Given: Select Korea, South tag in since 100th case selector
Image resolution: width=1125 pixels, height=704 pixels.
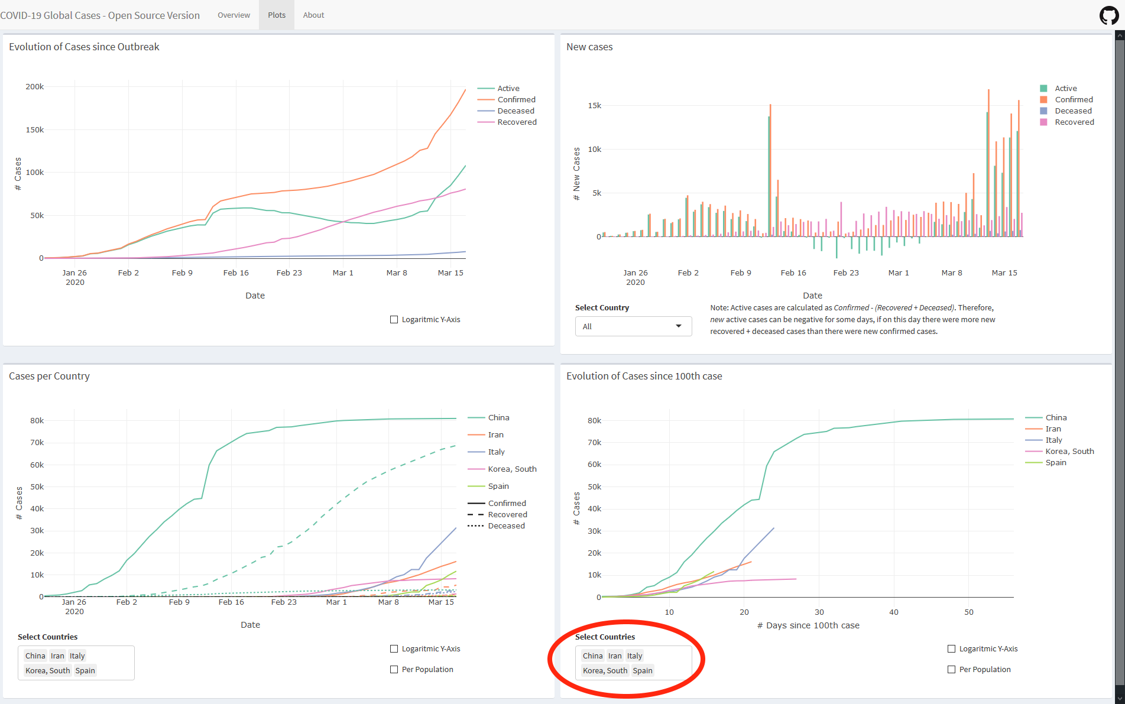Looking at the screenshot, I should (605, 671).
